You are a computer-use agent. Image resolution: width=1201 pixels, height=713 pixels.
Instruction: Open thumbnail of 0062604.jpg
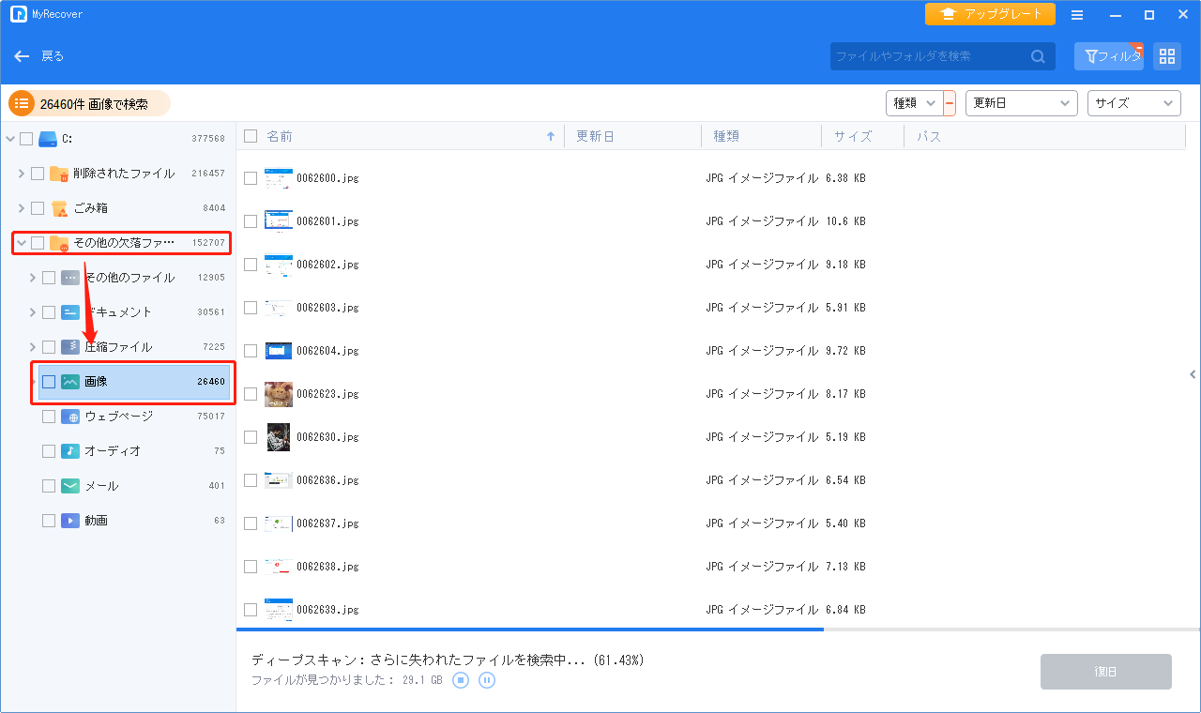point(279,351)
